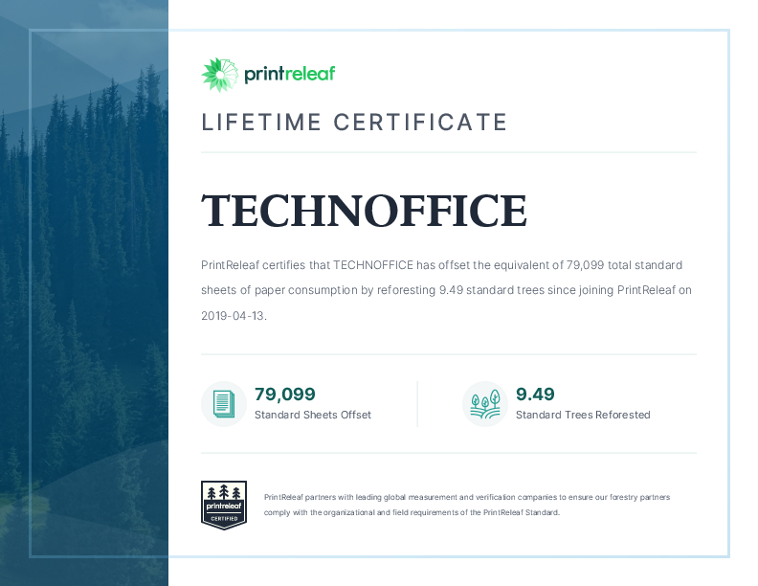
Task: Click the TECHNOFFICE company name title
Action: 364,211
